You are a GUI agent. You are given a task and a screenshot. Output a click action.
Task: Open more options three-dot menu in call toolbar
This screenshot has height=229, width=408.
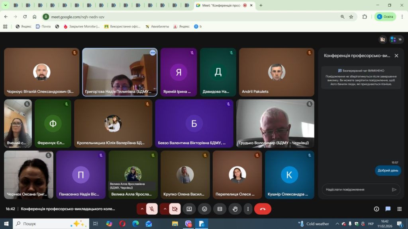point(248,209)
